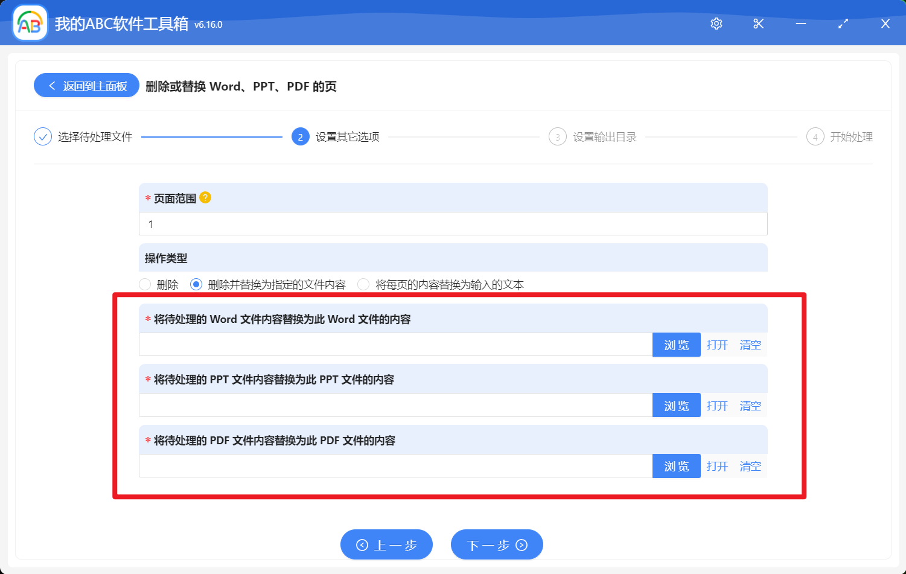Viewport: 906px width, 574px height.
Task: Click the step 4 circle labeled 开始处理
Action: [x=815, y=136]
